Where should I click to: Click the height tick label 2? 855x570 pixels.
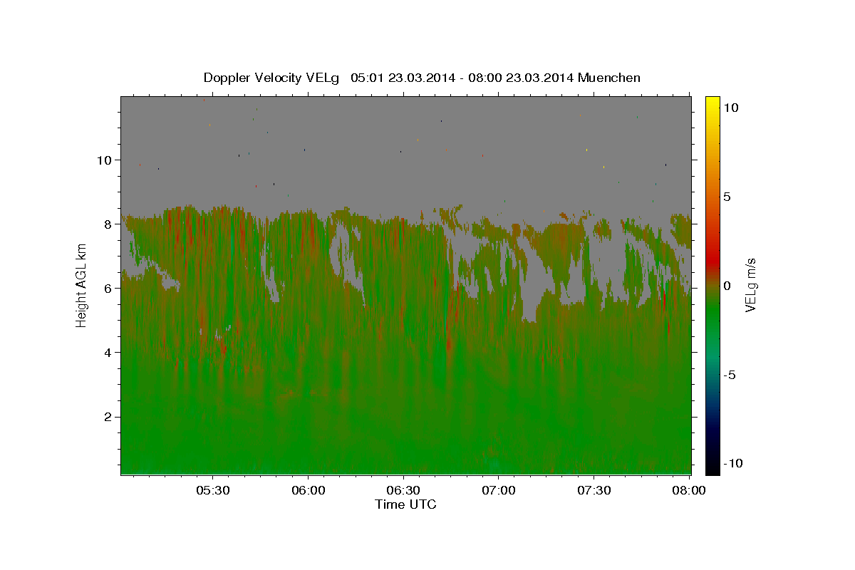108,417
